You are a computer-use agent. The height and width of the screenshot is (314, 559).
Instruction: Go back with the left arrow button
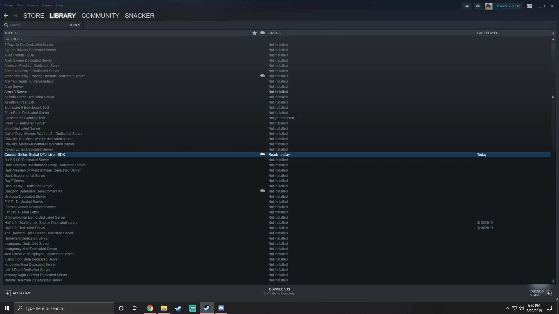[x=6, y=16]
